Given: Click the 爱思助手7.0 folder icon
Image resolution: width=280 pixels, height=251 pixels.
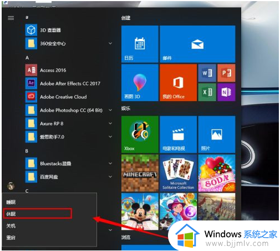Looking at the screenshot, I should (31, 137).
